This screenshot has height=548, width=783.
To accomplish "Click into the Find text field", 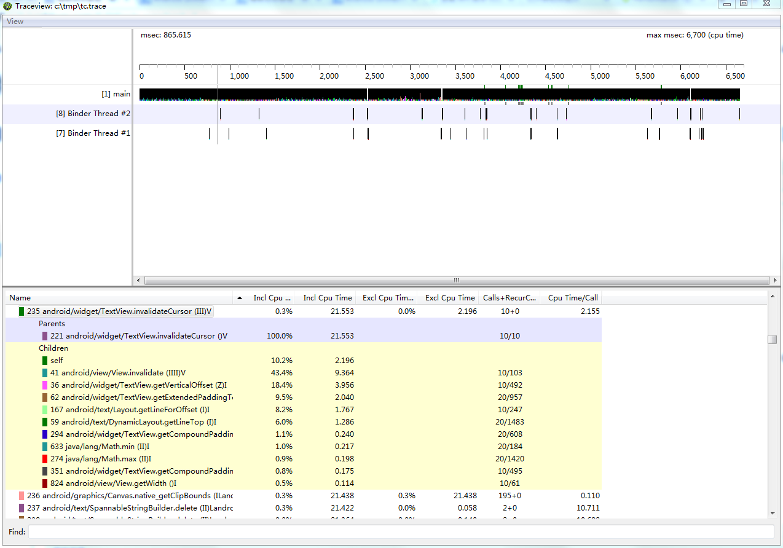I will (401, 531).
